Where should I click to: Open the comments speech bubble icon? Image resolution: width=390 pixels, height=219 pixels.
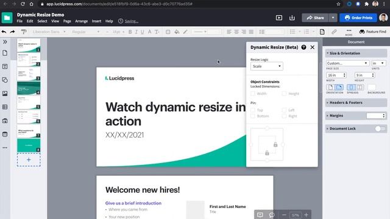tap(272, 215)
